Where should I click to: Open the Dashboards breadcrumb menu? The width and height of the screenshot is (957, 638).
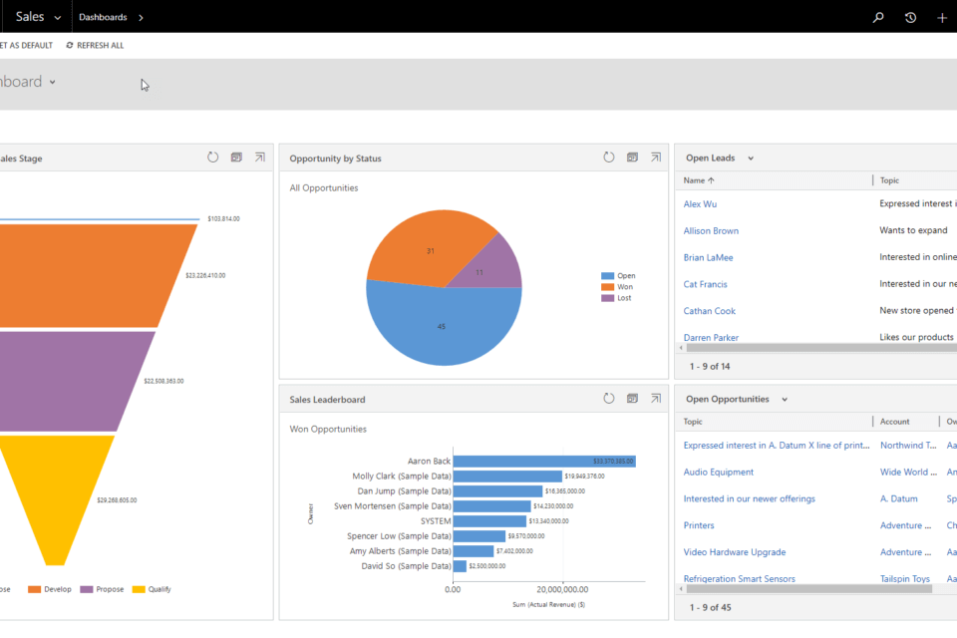(x=141, y=18)
